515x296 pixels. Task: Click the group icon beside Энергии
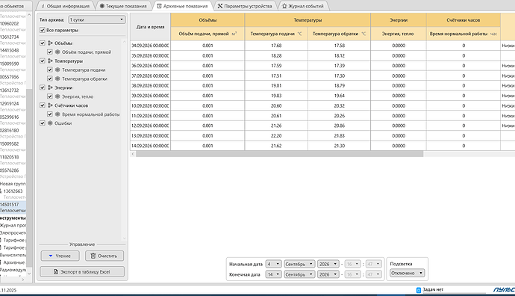pyautogui.click(x=50, y=87)
